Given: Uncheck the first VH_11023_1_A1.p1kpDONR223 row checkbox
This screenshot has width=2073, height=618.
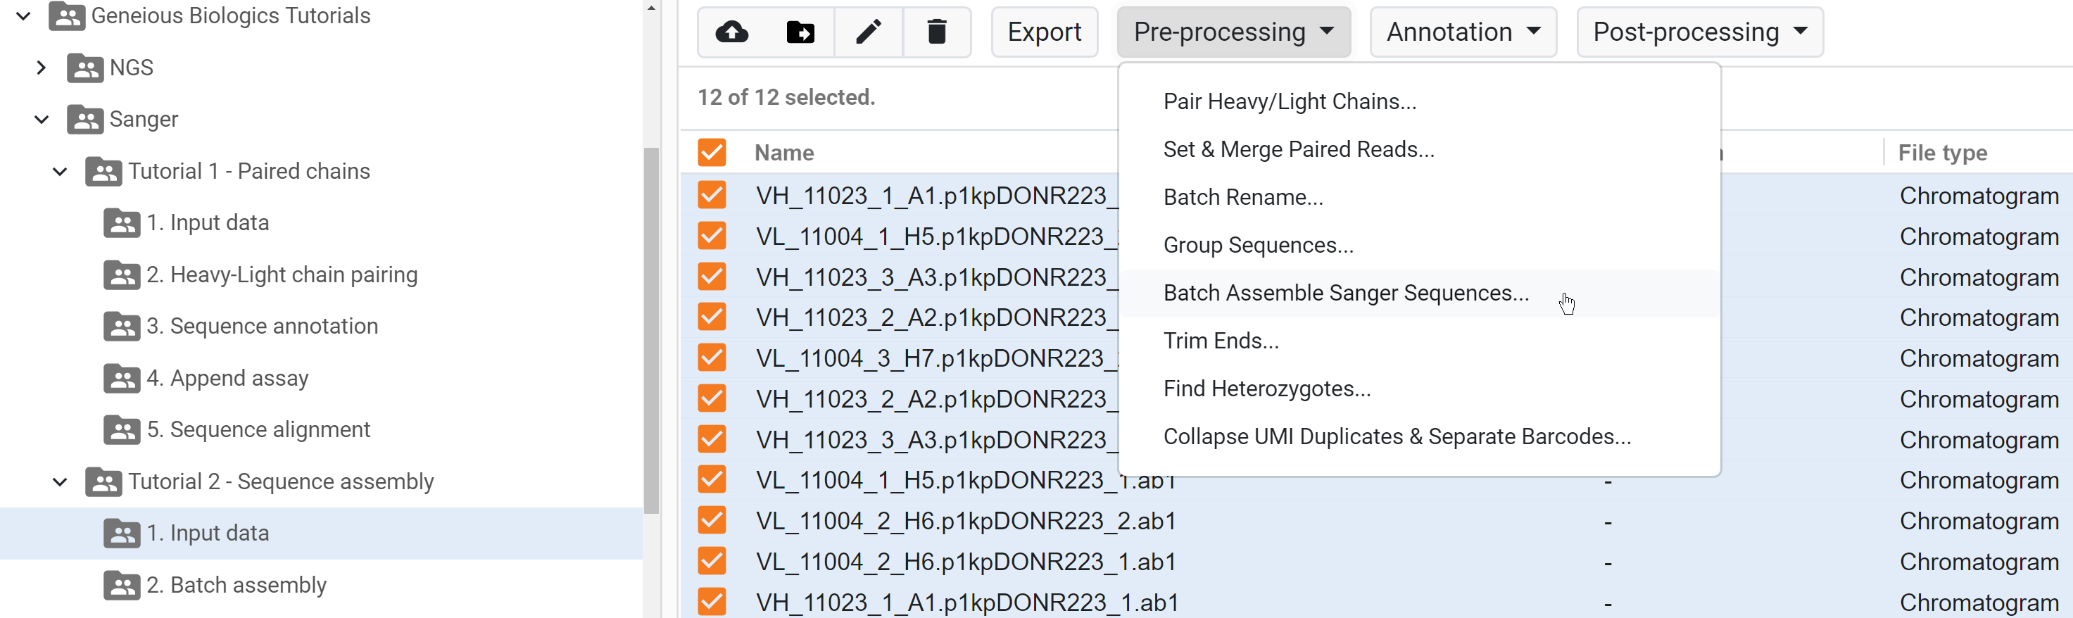Looking at the screenshot, I should [712, 195].
